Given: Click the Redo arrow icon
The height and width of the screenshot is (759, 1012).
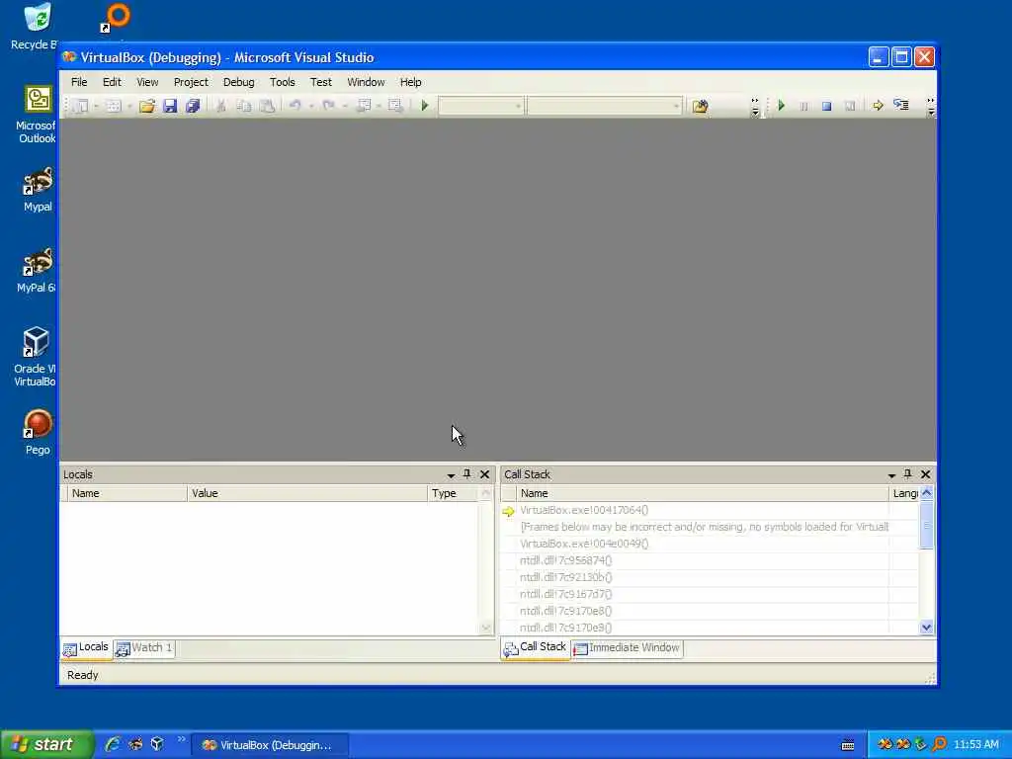Looking at the screenshot, I should pyautogui.click(x=328, y=106).
